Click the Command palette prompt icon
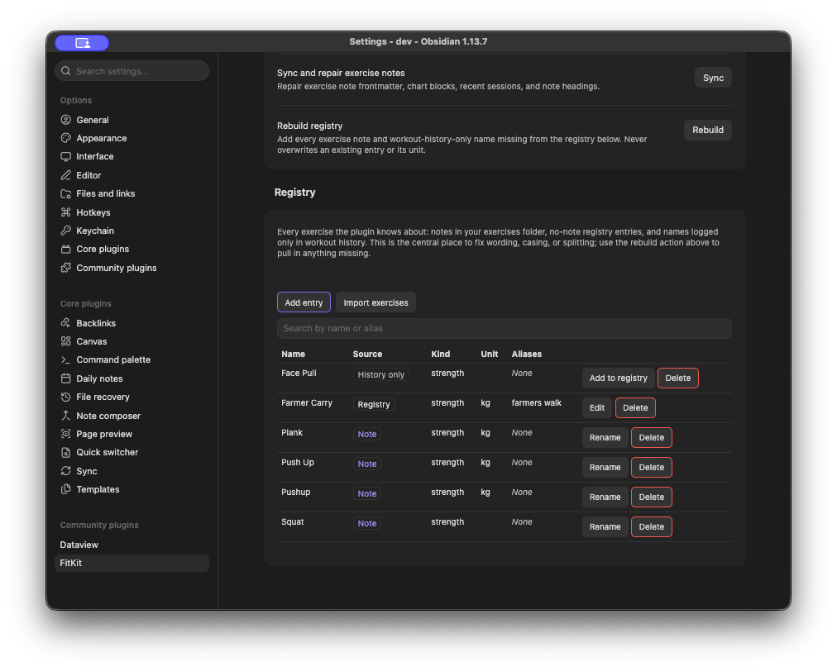 pyautogui.click(x=65, y=359)
